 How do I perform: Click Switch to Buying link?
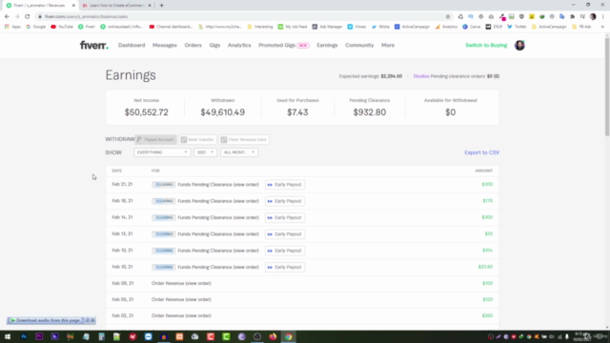point(486,45)
